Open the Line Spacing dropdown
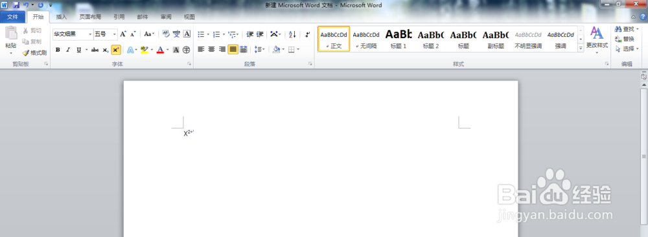This screenshot has height=237, width=648. point(259,50)
